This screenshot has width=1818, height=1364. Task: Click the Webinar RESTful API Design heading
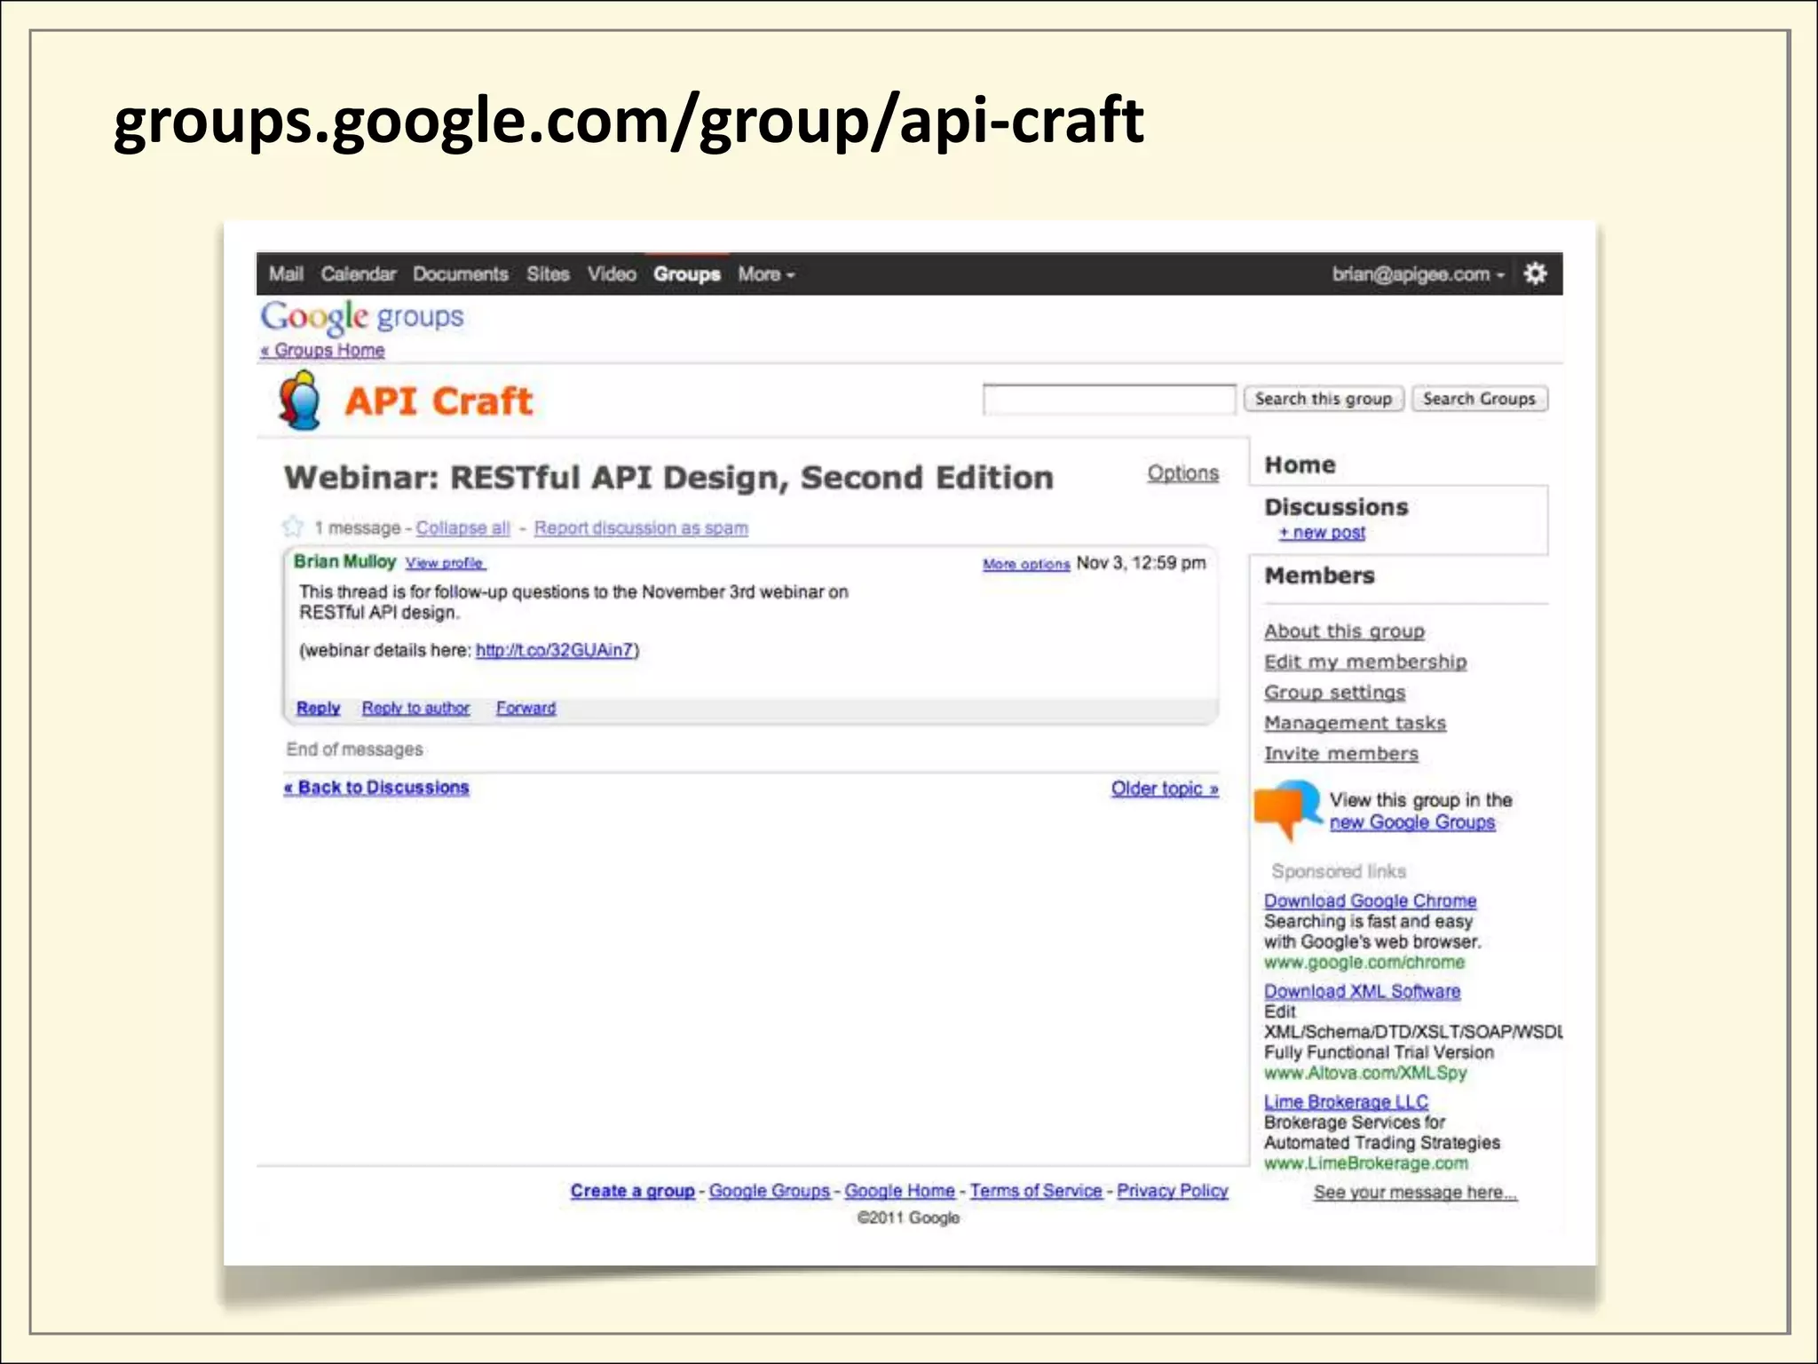[x=668, y=478]
